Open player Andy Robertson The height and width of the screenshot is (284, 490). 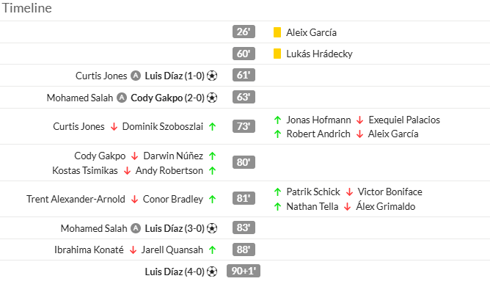[169, 170]
